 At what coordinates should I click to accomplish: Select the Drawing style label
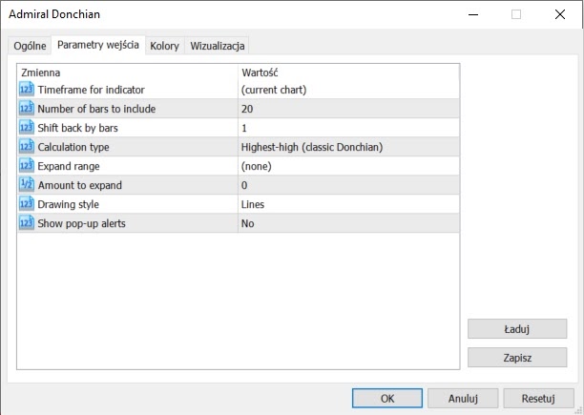(x=68, y=204)
